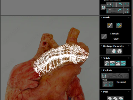Click the Peel rollout grip handle
This screenshot has width=133, height=100.
click(129, 91)
